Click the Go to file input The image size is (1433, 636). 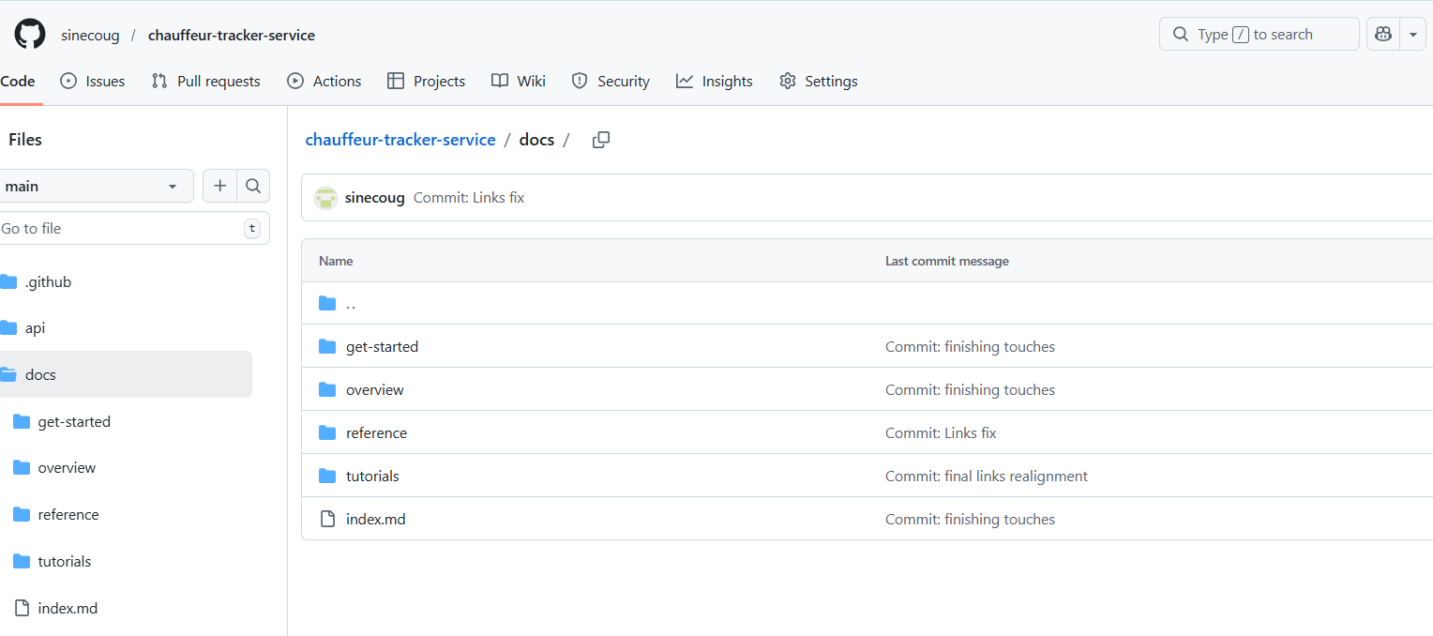tap(120, 228)
